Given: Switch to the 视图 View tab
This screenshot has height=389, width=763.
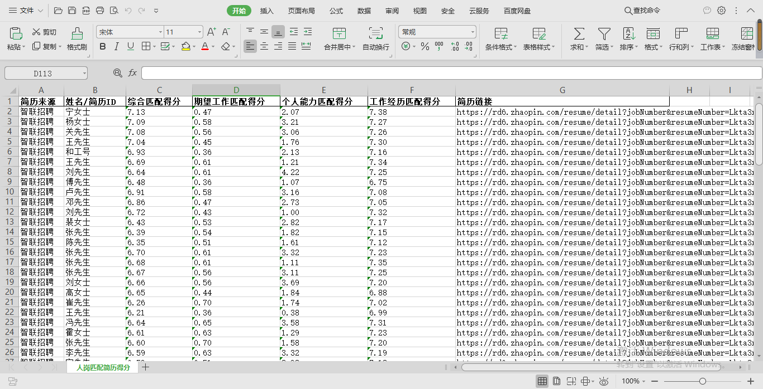Looking at the screenshot, I should tap(420, 11).
